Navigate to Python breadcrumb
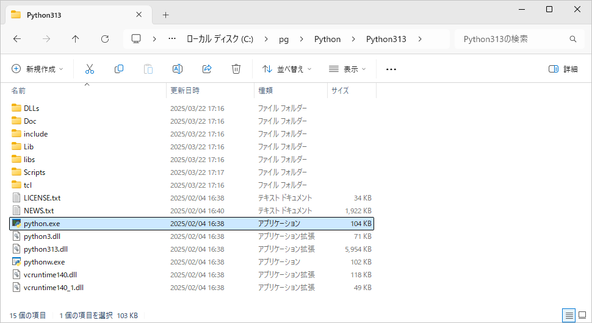This screenshot has height=323, width=592. [x=327, y=39]
